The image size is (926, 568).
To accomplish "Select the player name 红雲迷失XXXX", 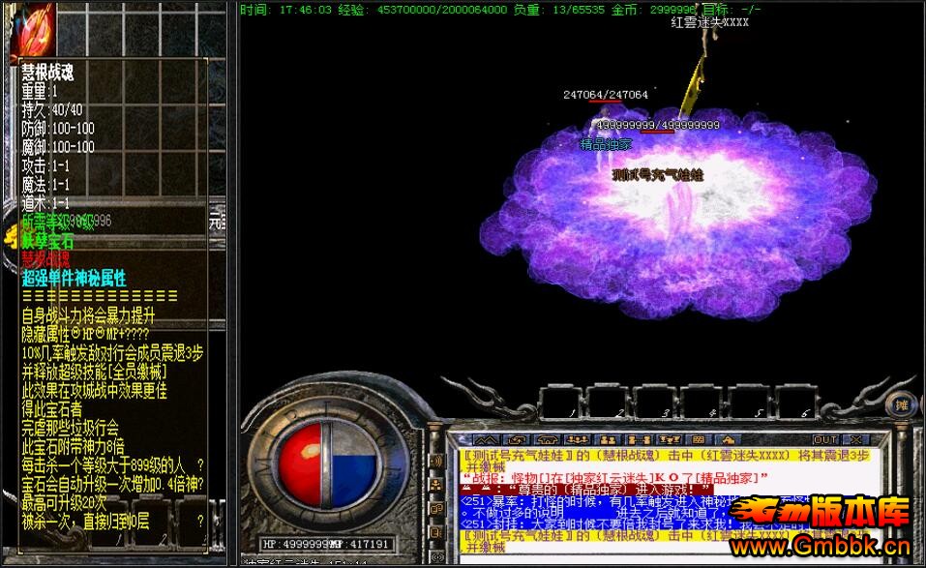I will [x=710, y=22].
